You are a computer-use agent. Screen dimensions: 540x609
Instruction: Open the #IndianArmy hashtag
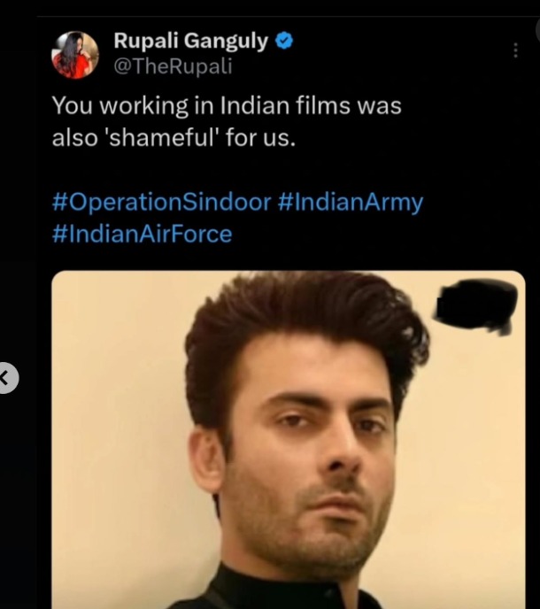pos(351,202)
